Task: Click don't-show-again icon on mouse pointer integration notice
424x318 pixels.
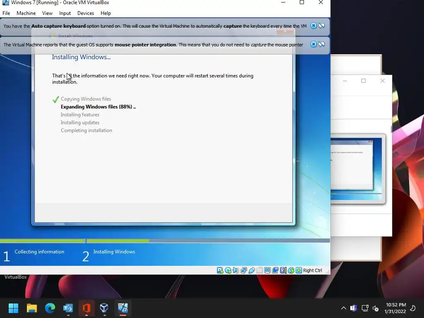Action: click(321, 44)
